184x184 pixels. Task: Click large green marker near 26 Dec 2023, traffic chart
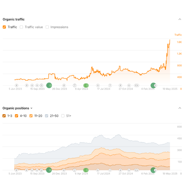[49, 85]
